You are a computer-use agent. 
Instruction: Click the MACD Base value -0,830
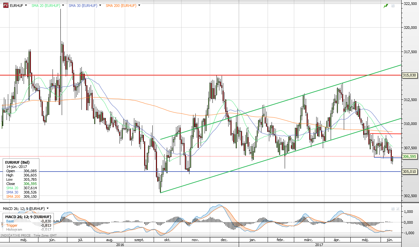[46, 221]
